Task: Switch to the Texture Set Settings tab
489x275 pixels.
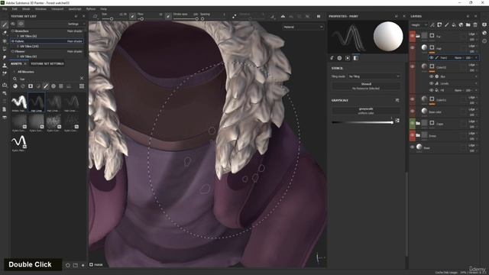Action: click(x=47, y=63)
